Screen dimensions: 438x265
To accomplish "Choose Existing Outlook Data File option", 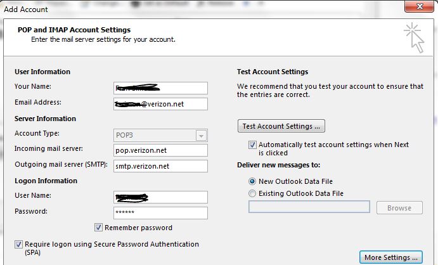I will [253, 193].
